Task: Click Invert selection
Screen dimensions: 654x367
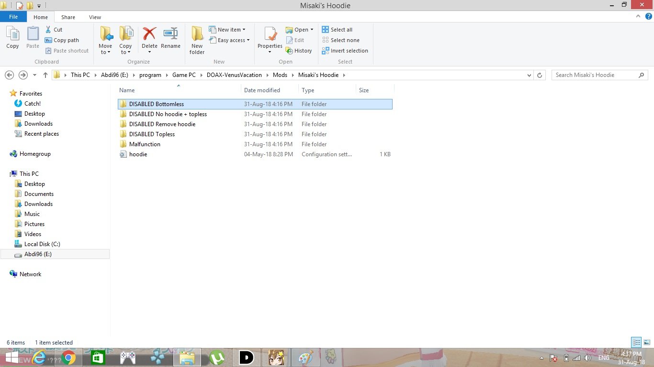Action: point(345,51)
